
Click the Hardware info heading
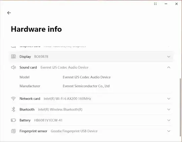36,29
